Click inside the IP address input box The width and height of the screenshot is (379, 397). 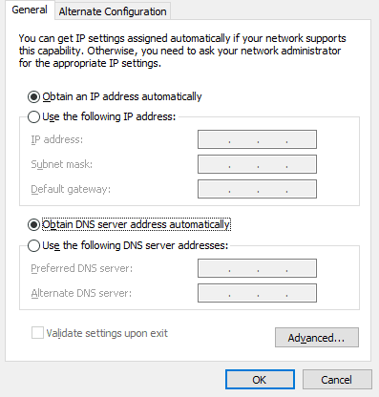click(257, 139)
